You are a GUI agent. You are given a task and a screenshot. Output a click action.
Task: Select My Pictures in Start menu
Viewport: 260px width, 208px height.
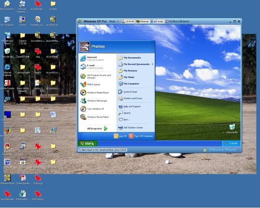pos(131,71)
